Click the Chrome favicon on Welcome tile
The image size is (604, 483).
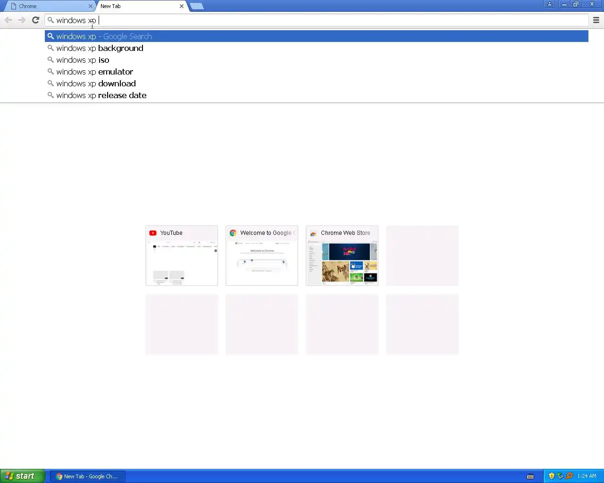click(x=233, y=233)
